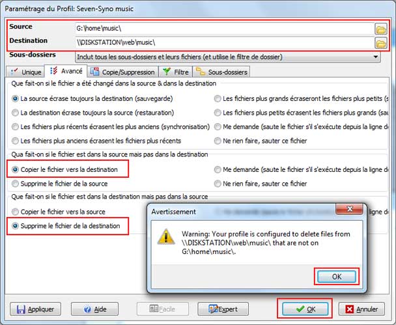Switch to Expert mode button

[223, 309]
